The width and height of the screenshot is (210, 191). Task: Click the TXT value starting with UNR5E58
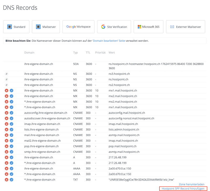[x=141, y=180]
